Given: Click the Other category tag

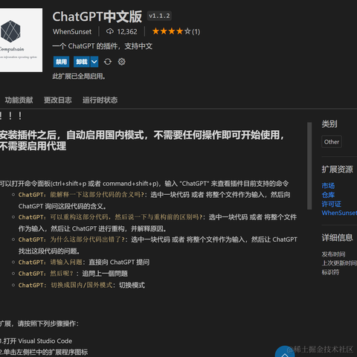Looking at the screenshot, I should pos(332,142).
